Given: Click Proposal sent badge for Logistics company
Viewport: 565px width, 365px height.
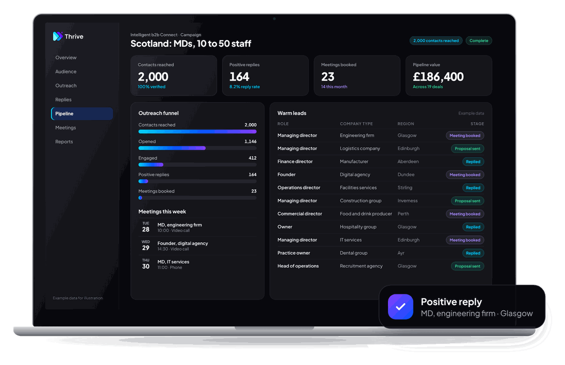Looking at the screenshot, I should [x=468, y=149].
